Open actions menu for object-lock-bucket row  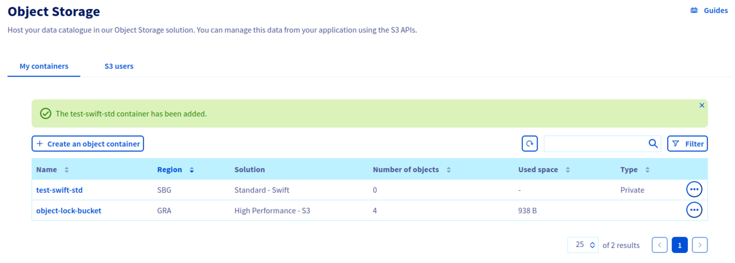694,211
